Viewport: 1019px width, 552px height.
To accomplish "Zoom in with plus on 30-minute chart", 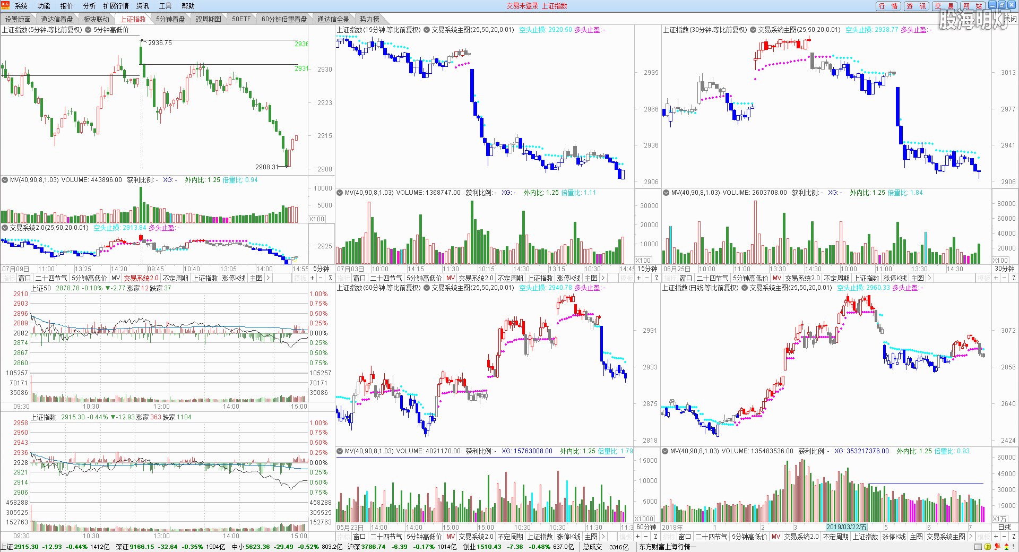I will [x=996, y=278].
